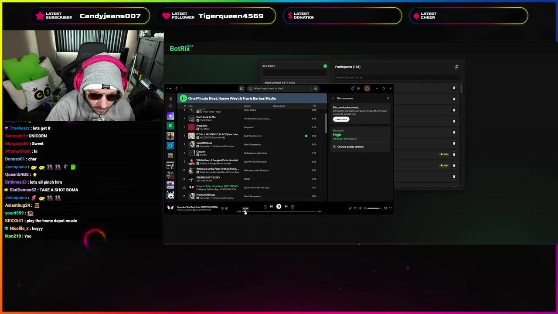Click the Album column header
558x314 pixels.
tap(247, 106)
